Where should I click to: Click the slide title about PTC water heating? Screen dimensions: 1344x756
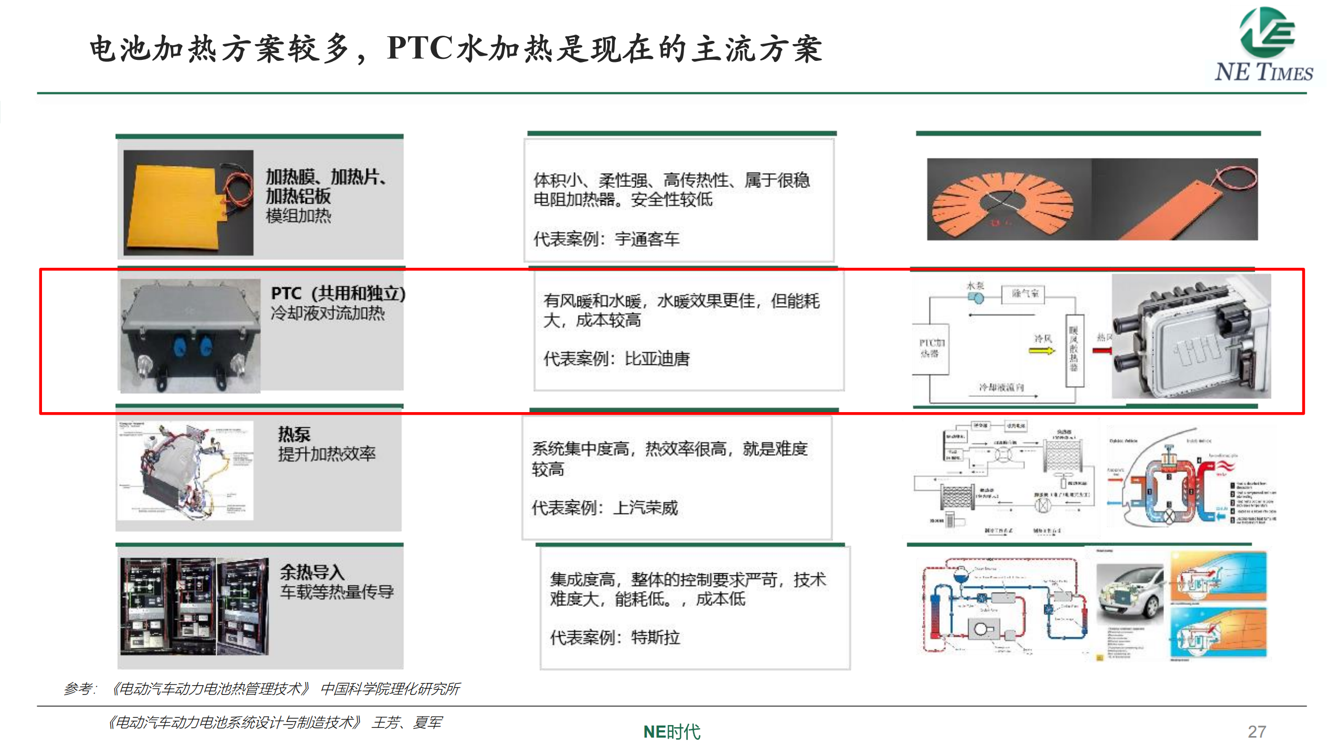(456, 49)
